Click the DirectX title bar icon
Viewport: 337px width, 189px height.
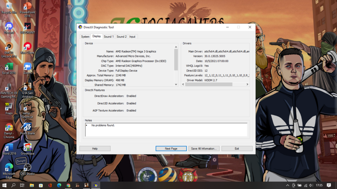click(x=80, y=27)
